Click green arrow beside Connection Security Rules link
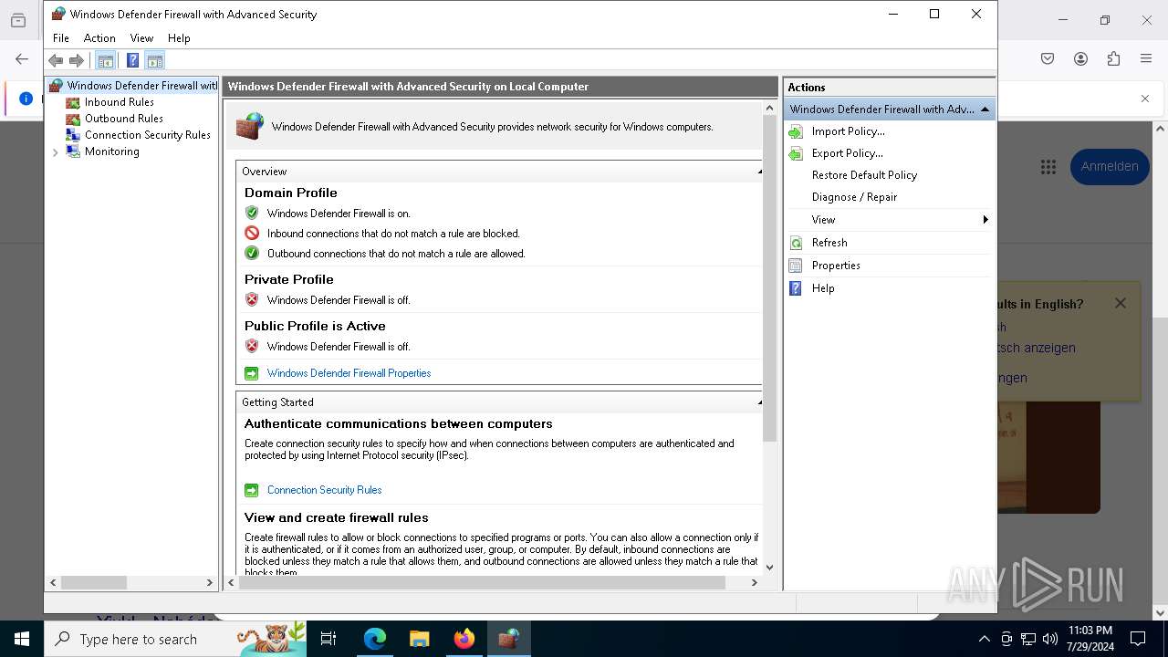 coord(252,490)
